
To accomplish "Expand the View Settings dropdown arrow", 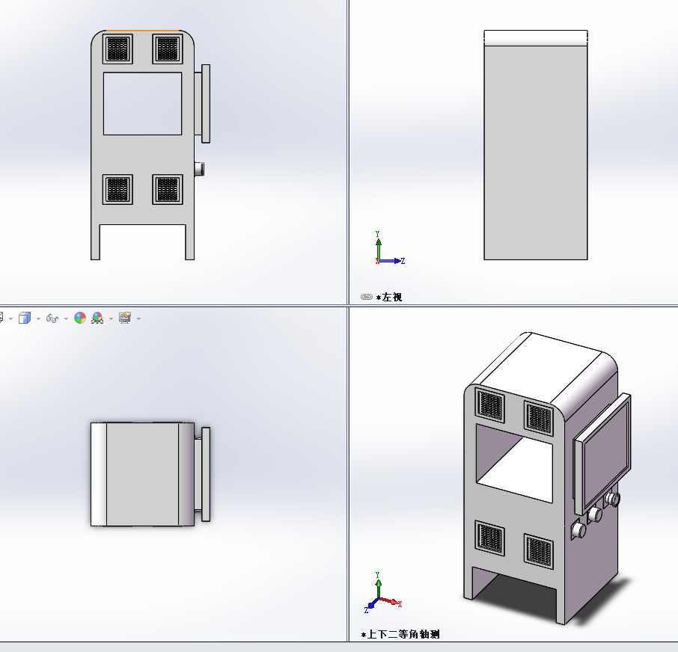I will tap(138, 319).
